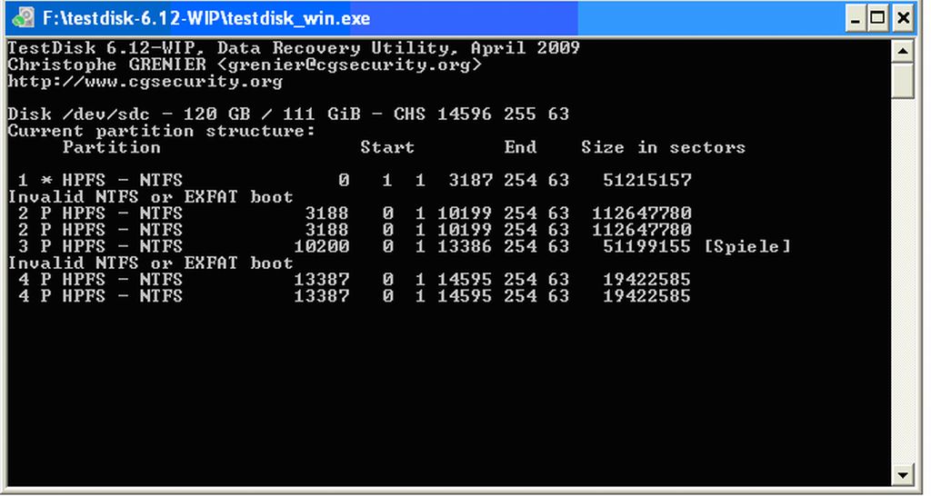
Task: Click 'Current partition structure:' text
Action: coord(162,131)
